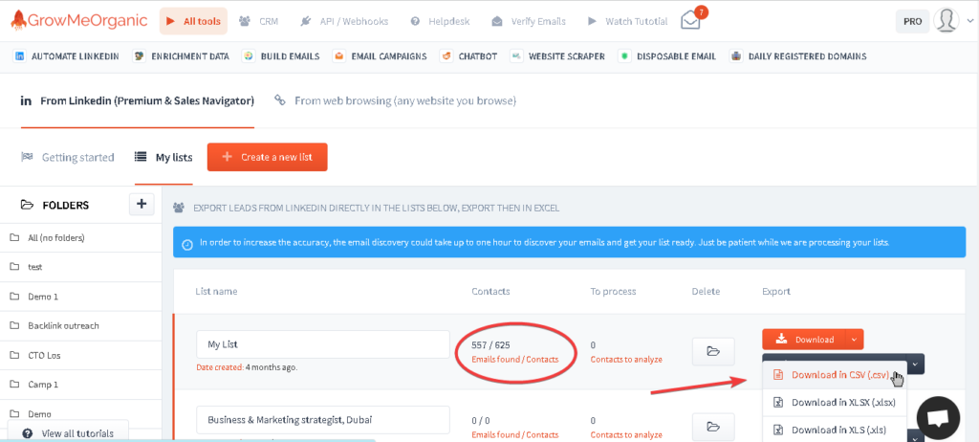Open the Camp 1 folder
The width and height of the screenshot is (979, 442).
80,385
